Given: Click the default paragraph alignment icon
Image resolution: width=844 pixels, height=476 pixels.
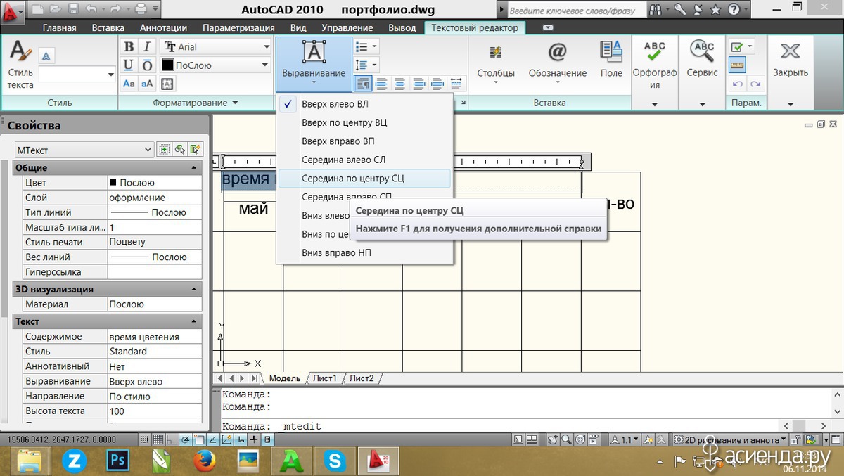Looking at the screenshot, I should point(363,84).
